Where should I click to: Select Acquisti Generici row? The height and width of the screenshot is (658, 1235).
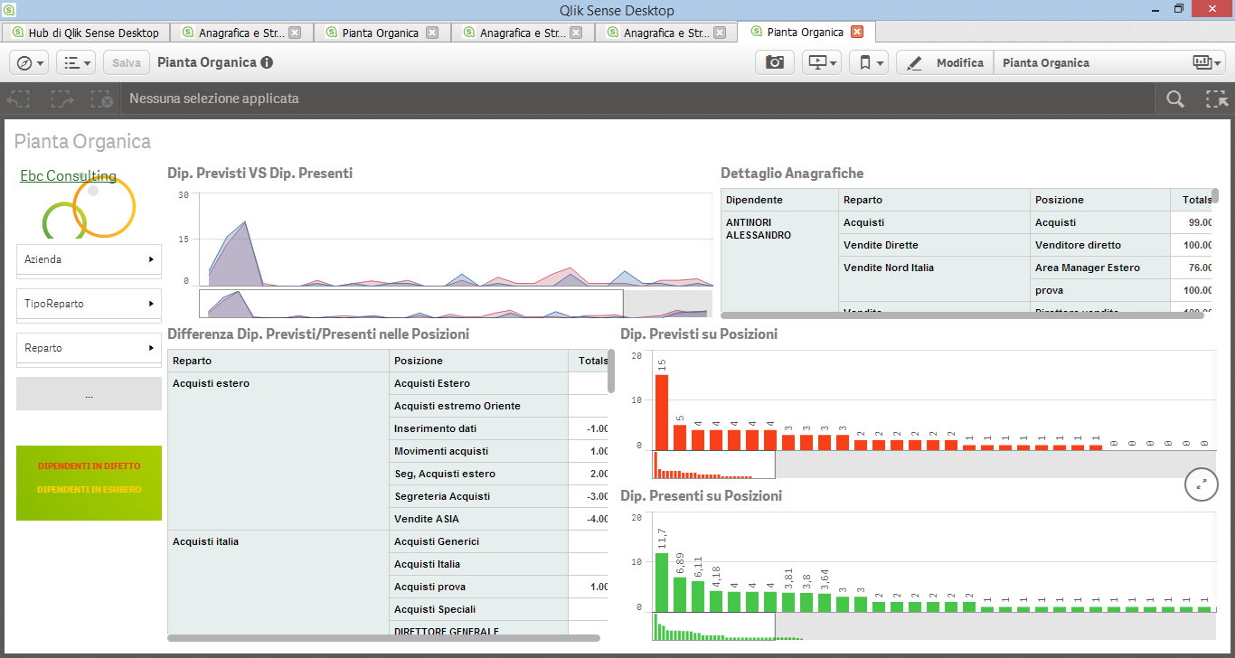coord(479,541)
